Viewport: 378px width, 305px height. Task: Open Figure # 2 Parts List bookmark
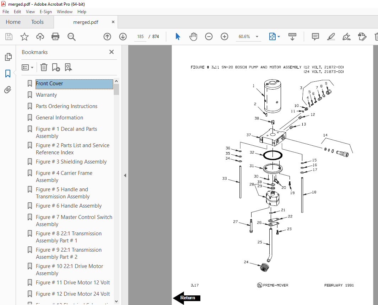coord(72,149)
